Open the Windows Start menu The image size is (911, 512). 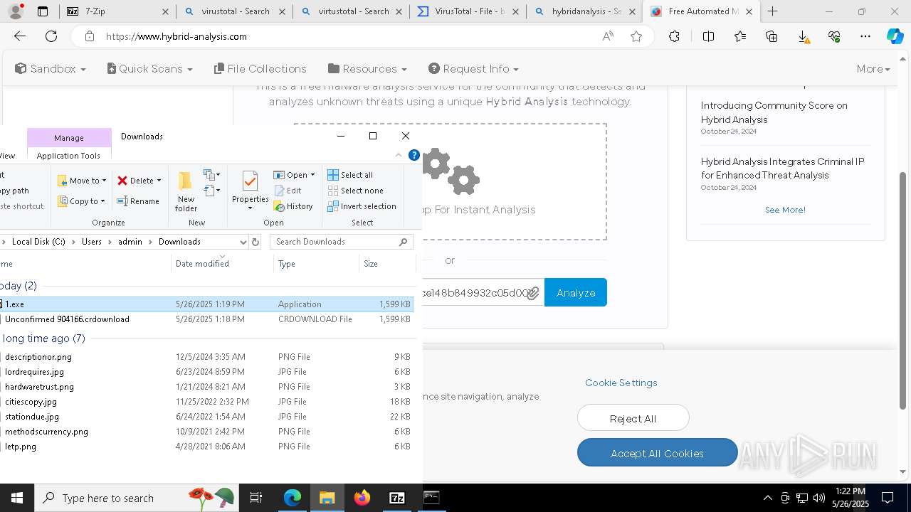tap(16, 498)
